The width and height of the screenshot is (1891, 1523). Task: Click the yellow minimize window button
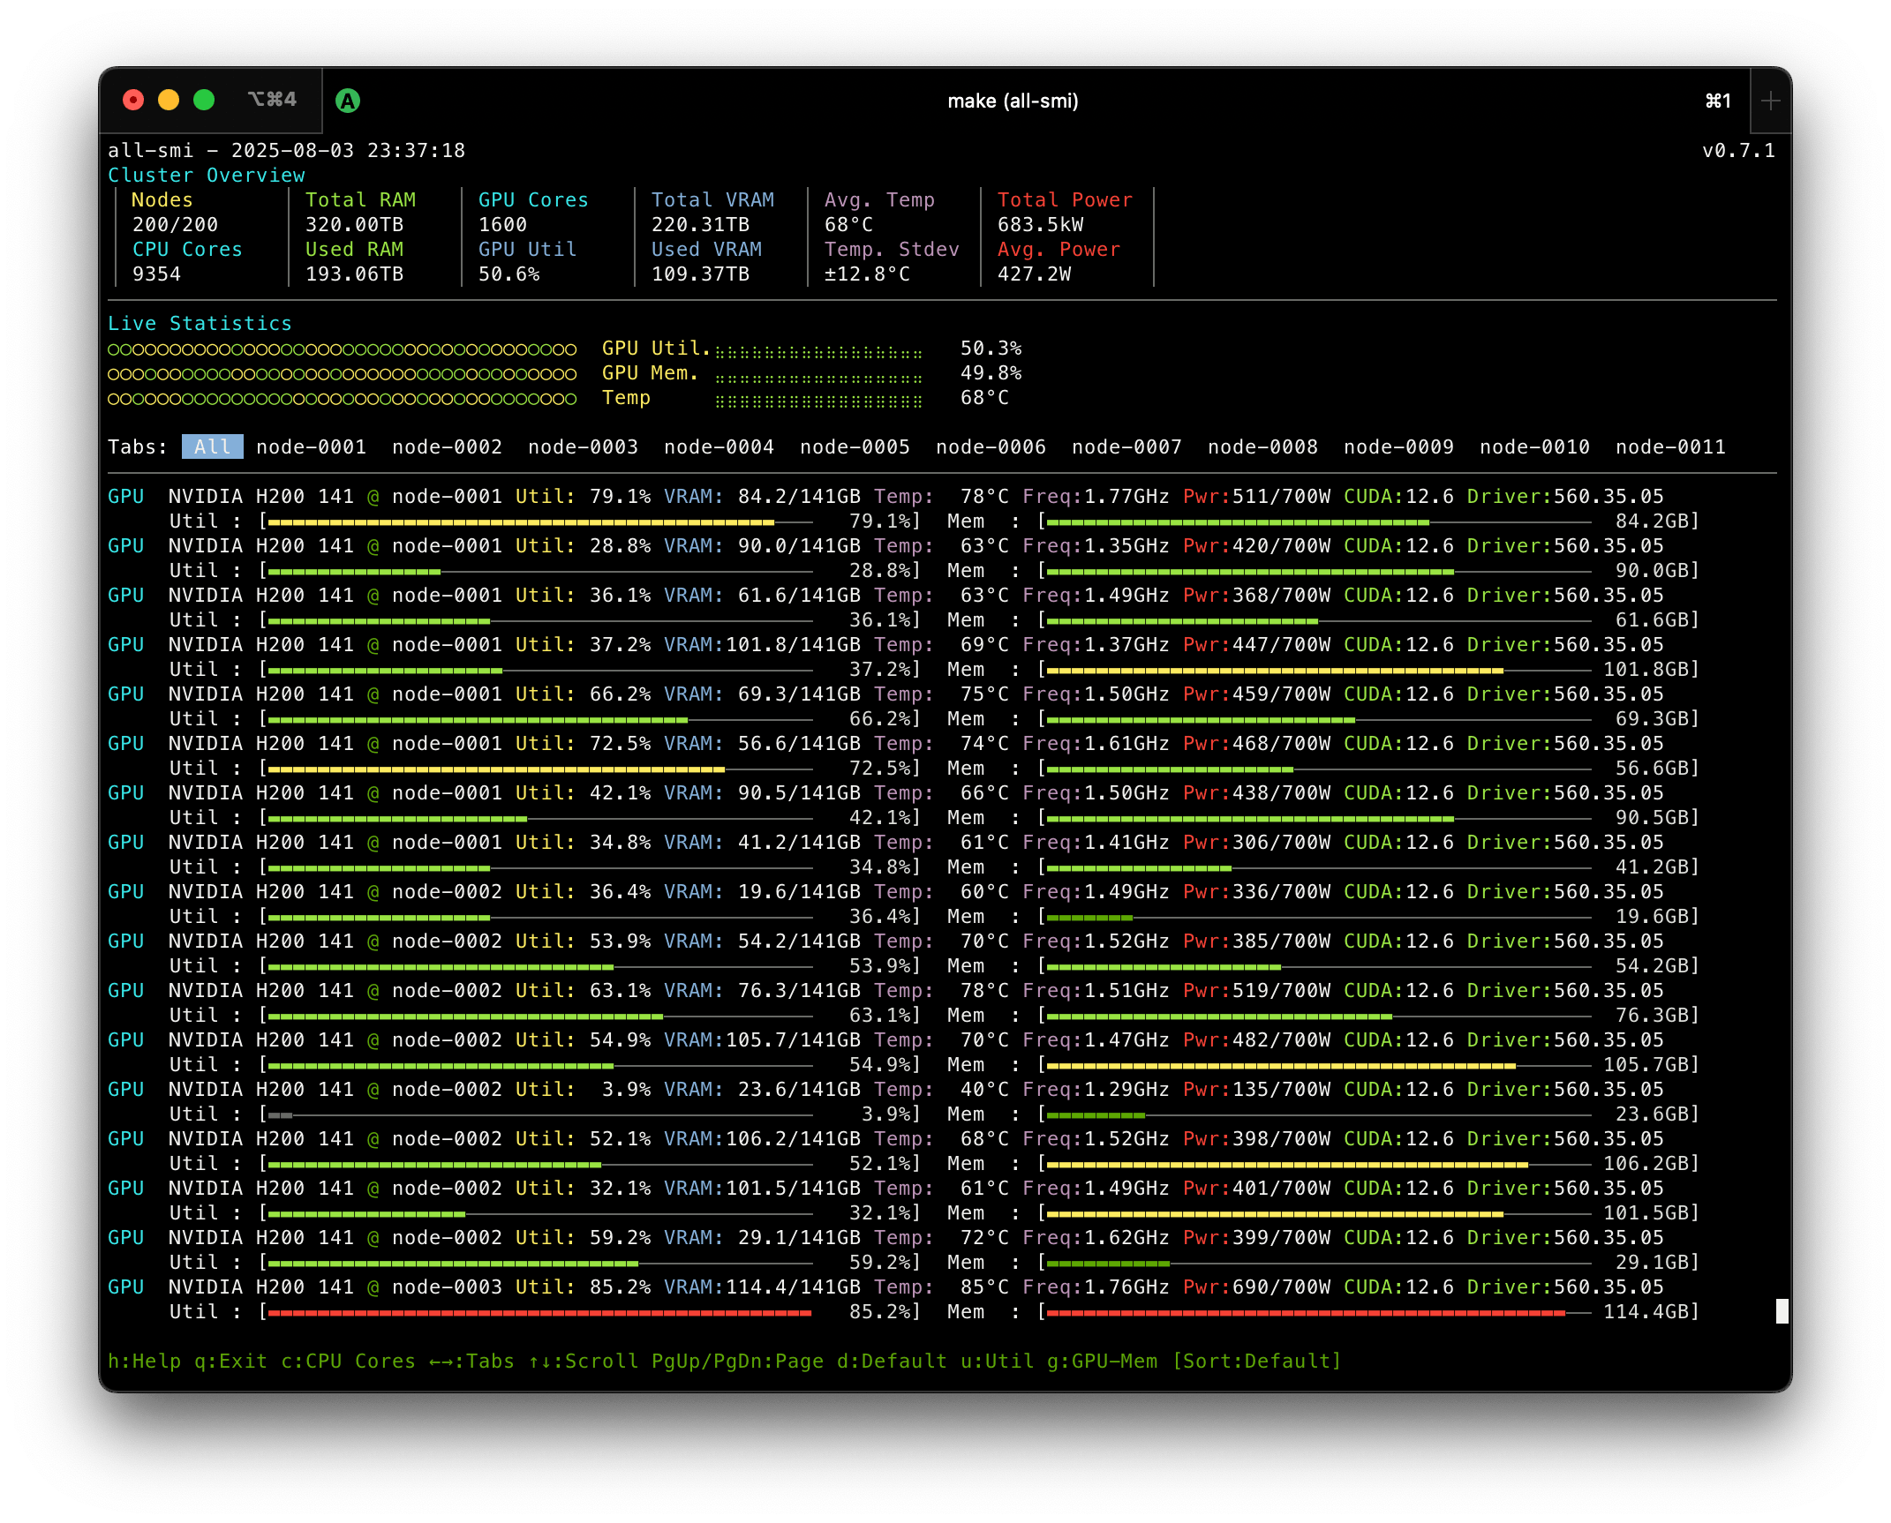[169, 100]
